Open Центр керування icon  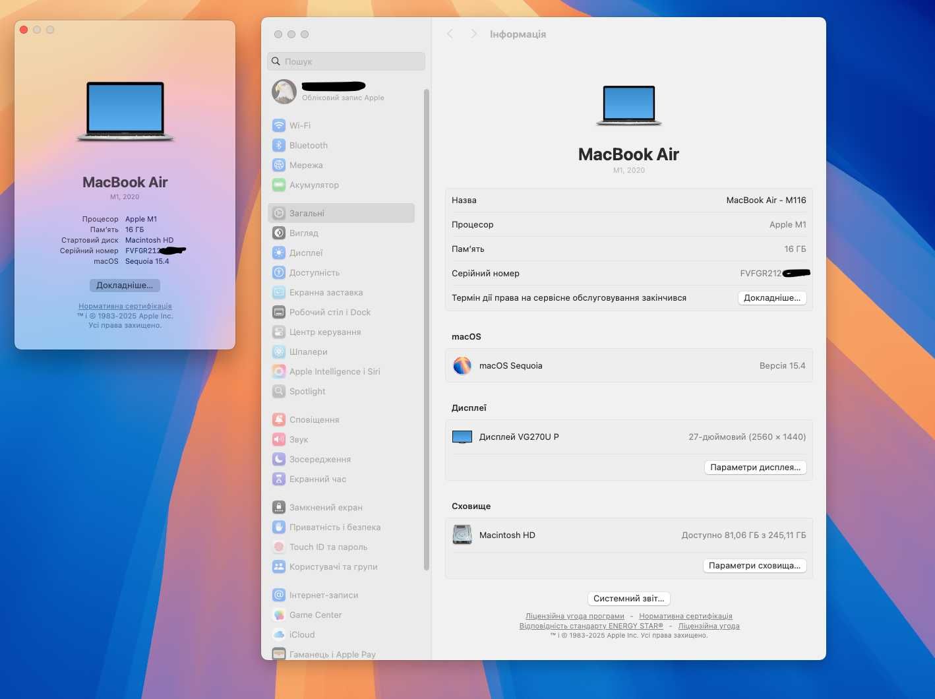pyautogui.click(x=279, y=332)
